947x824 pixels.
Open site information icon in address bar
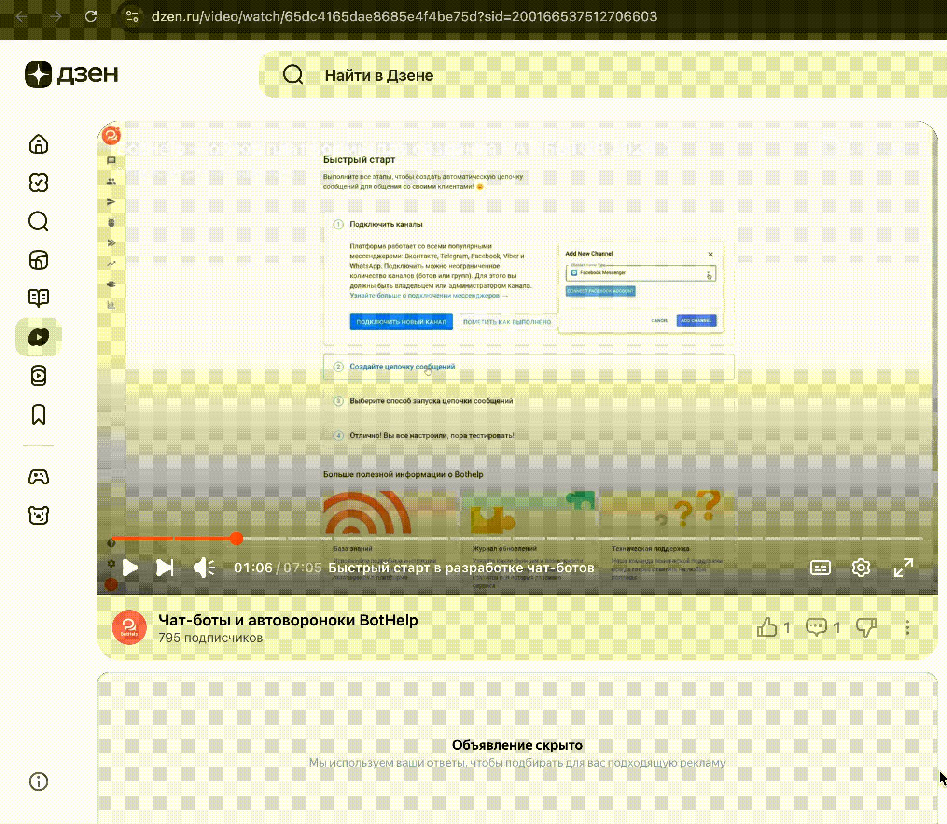[132, 16]
